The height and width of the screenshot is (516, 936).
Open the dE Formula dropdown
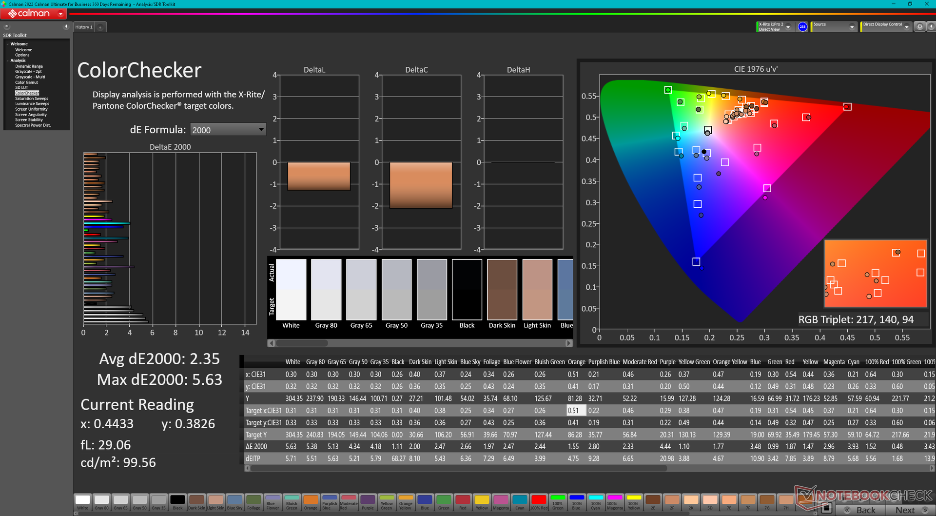pos(228,130)
